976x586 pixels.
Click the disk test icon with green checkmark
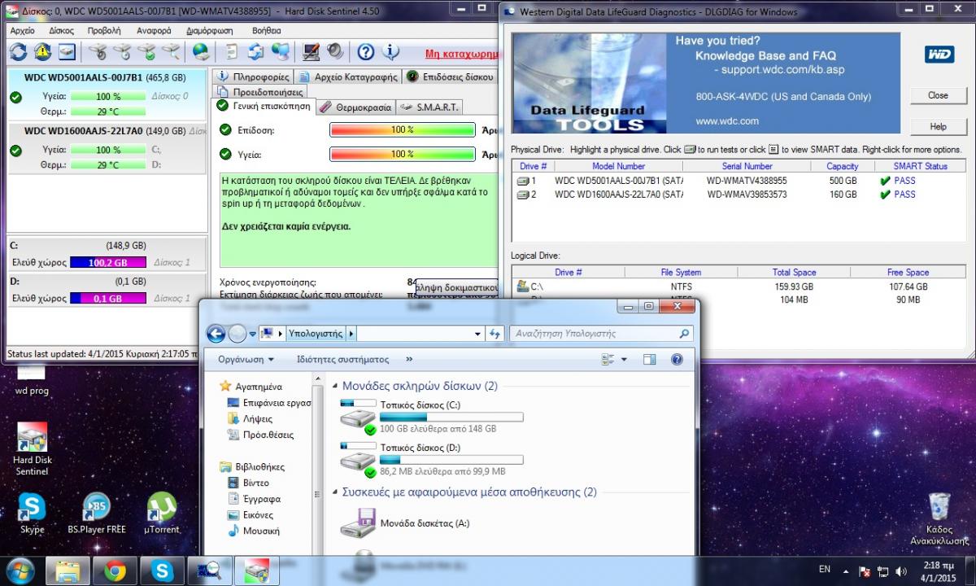146,52
